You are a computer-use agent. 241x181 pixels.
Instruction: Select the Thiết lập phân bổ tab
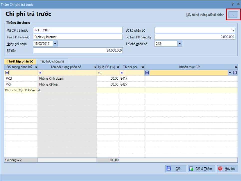click(20, 61)
